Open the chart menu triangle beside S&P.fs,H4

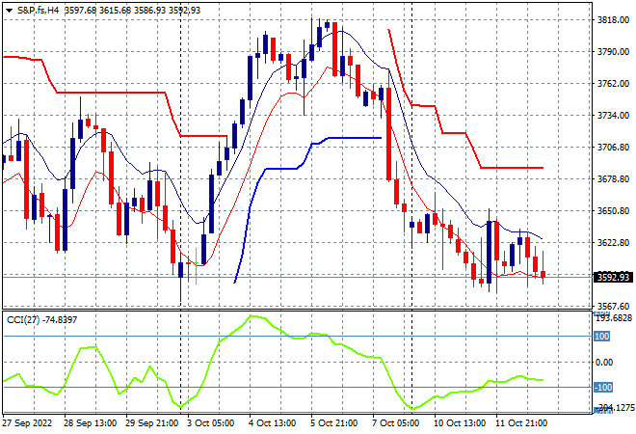[9, 11]
